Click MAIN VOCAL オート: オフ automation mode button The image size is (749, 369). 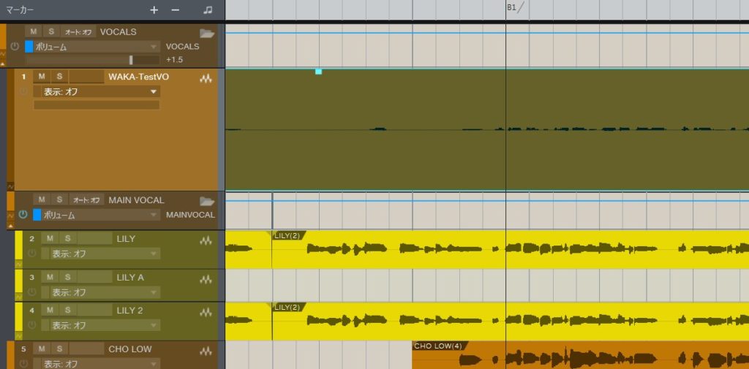click(x=86, y=199)
